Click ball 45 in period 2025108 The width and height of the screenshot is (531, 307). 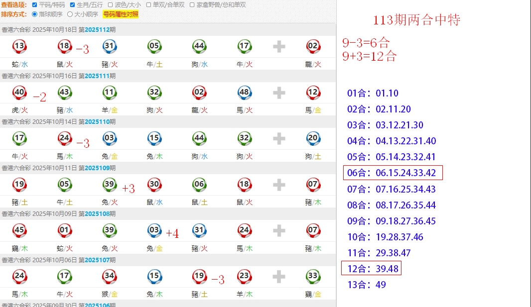pos(19,230)
